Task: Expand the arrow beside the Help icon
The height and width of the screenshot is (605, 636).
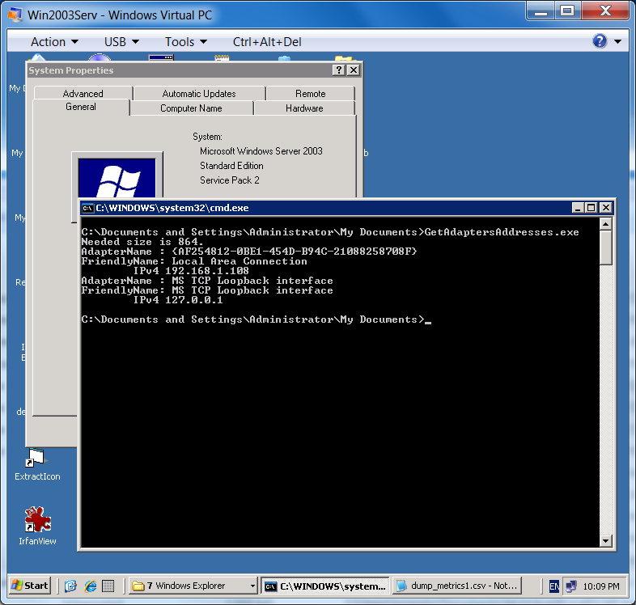Action: point(617,41)
